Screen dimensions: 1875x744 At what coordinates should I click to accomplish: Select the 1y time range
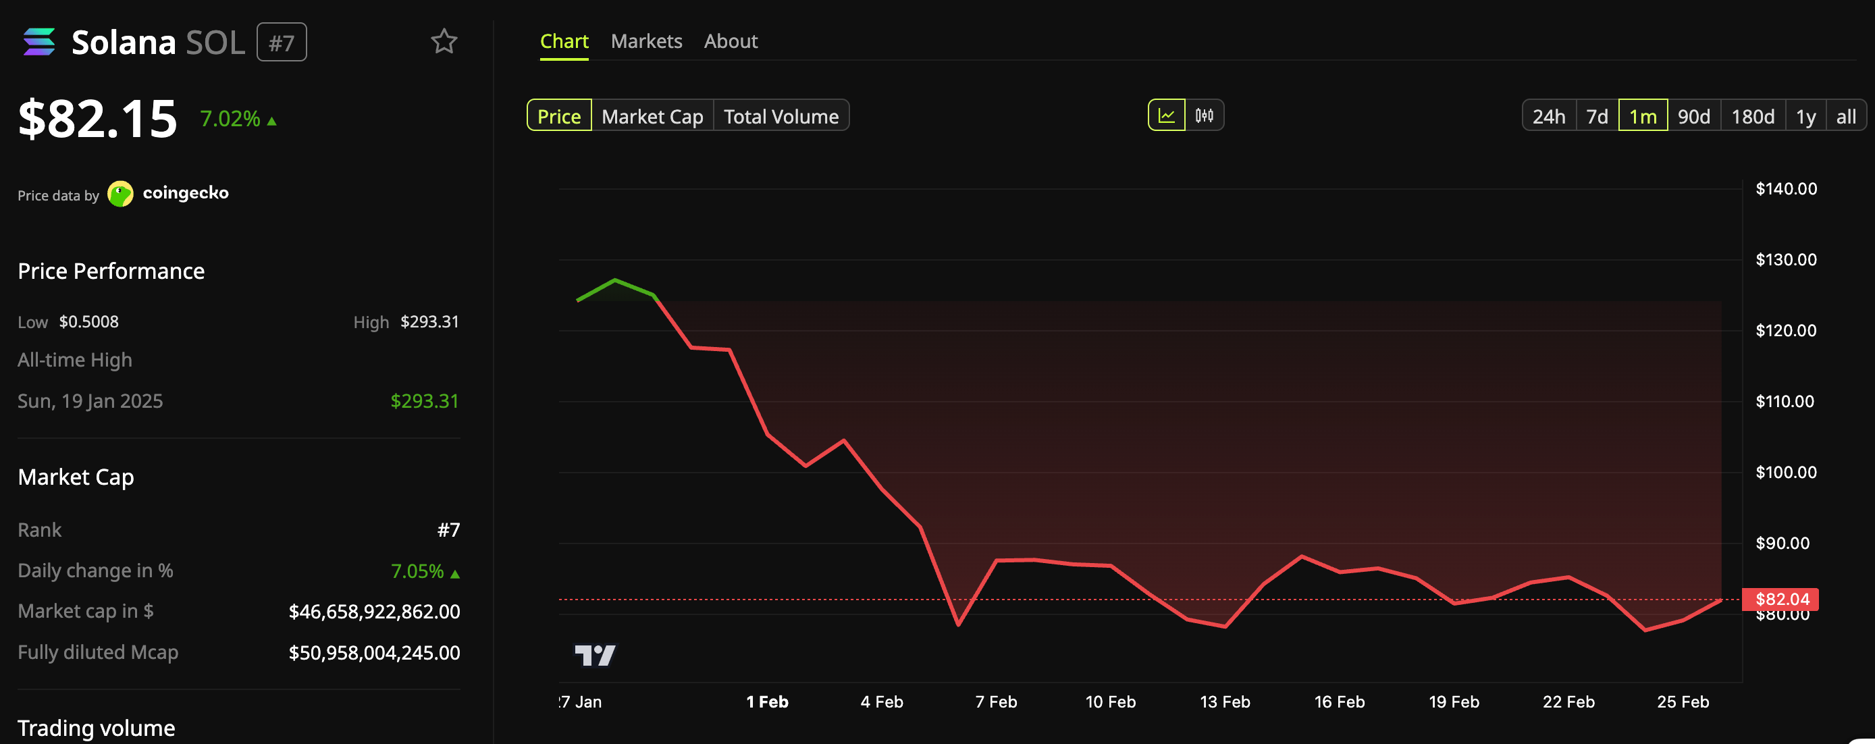tap(1805, 115)
